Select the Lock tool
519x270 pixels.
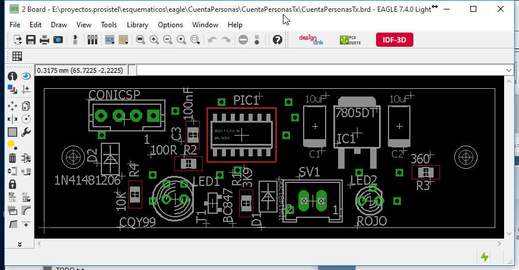coord(12,184)
